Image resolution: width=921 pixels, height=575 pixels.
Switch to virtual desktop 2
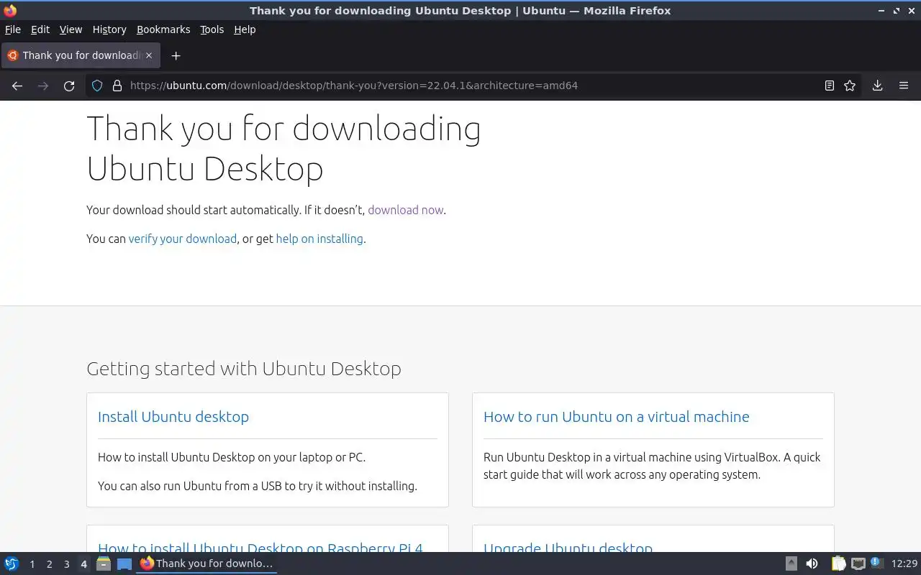tap(49, 564)
